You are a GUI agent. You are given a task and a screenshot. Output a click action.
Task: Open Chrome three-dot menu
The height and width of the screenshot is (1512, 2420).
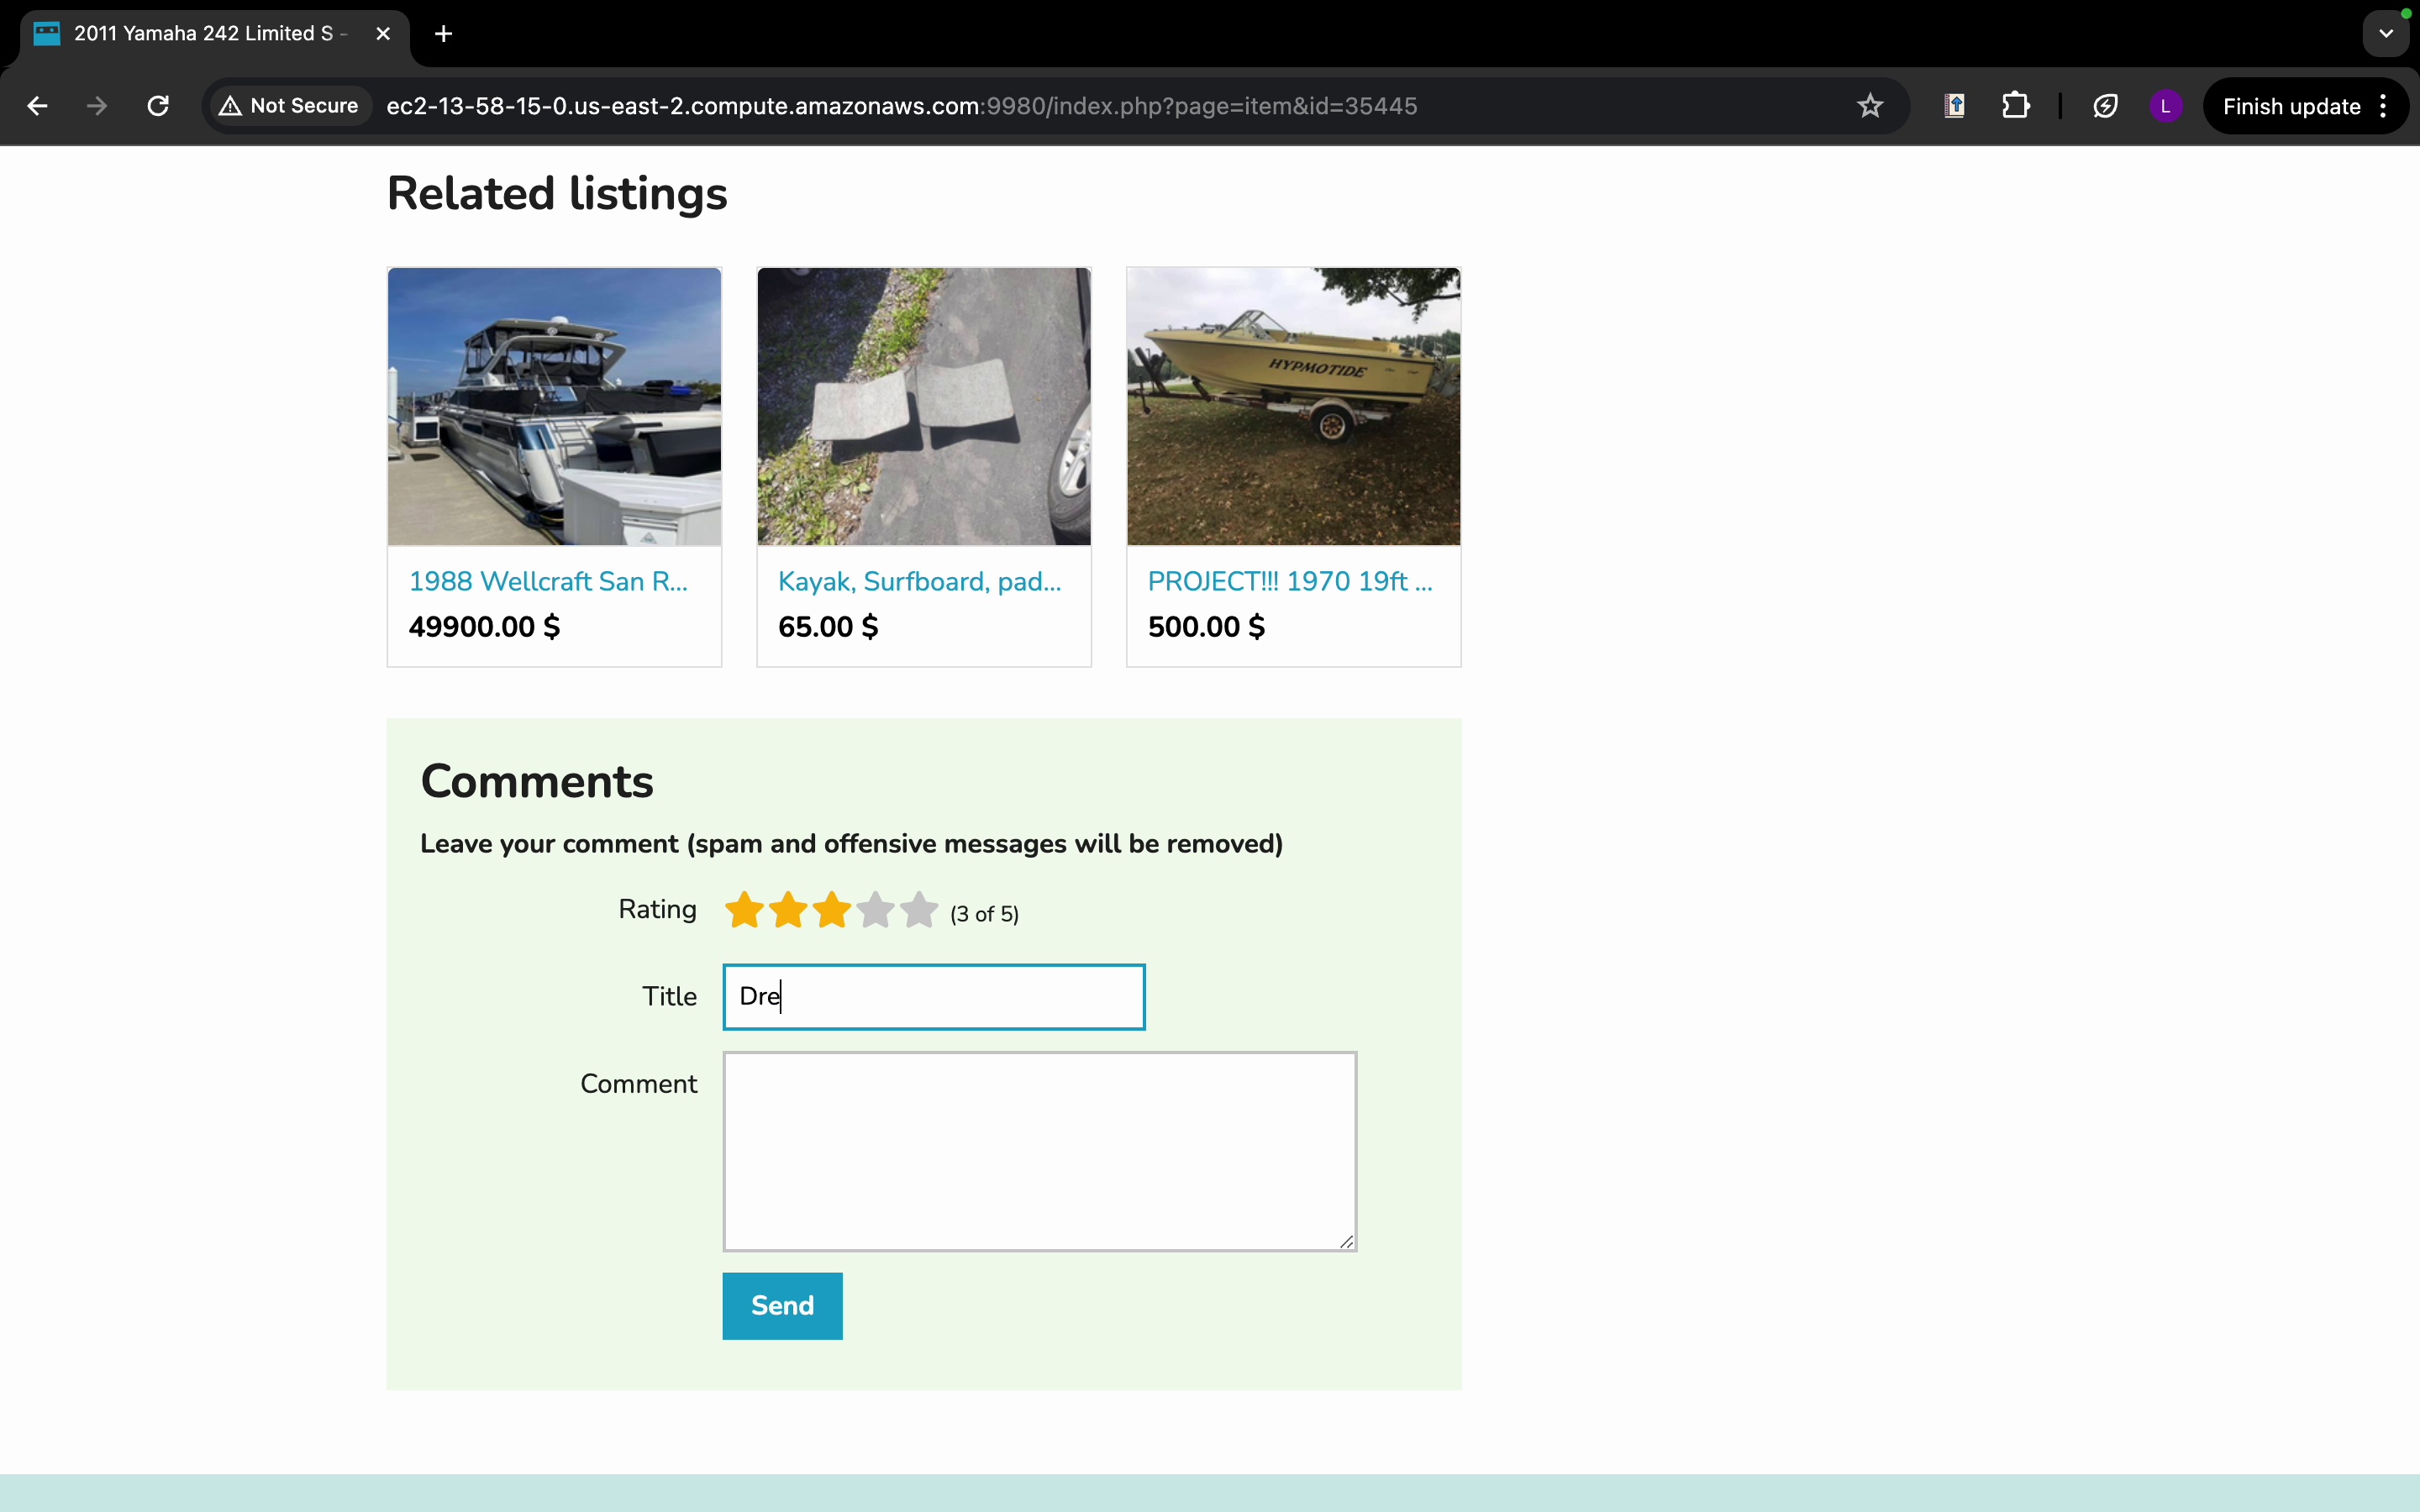2384,106
